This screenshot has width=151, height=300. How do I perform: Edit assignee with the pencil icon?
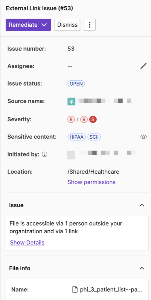(x=144, y=66)
